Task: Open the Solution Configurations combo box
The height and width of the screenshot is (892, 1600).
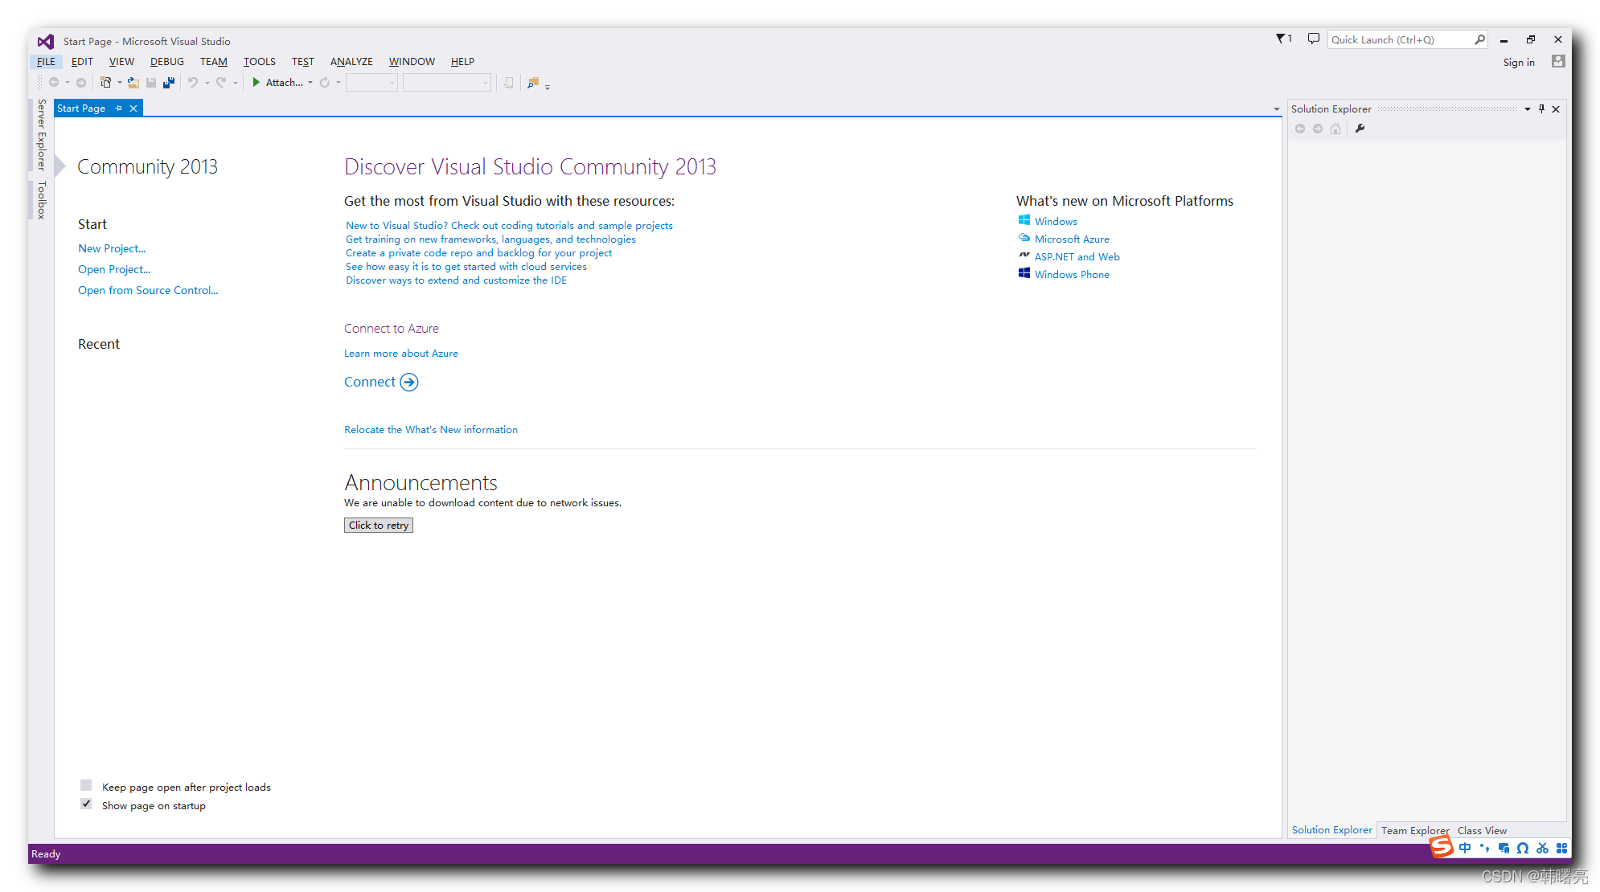Action: [x=371, y=83]
